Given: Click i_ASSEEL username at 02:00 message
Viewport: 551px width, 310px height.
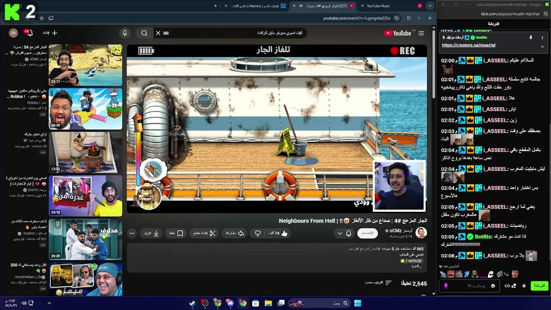Looking at the screenshot, I should pyautogui.click(x=495, y=61).
